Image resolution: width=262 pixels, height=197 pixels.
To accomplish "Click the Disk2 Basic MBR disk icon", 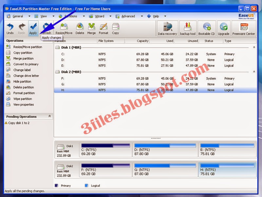I will point(61,167).
